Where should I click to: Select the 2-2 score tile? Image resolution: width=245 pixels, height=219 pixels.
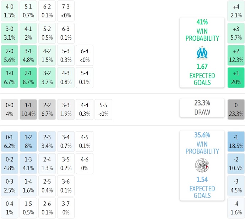point(47,109)
